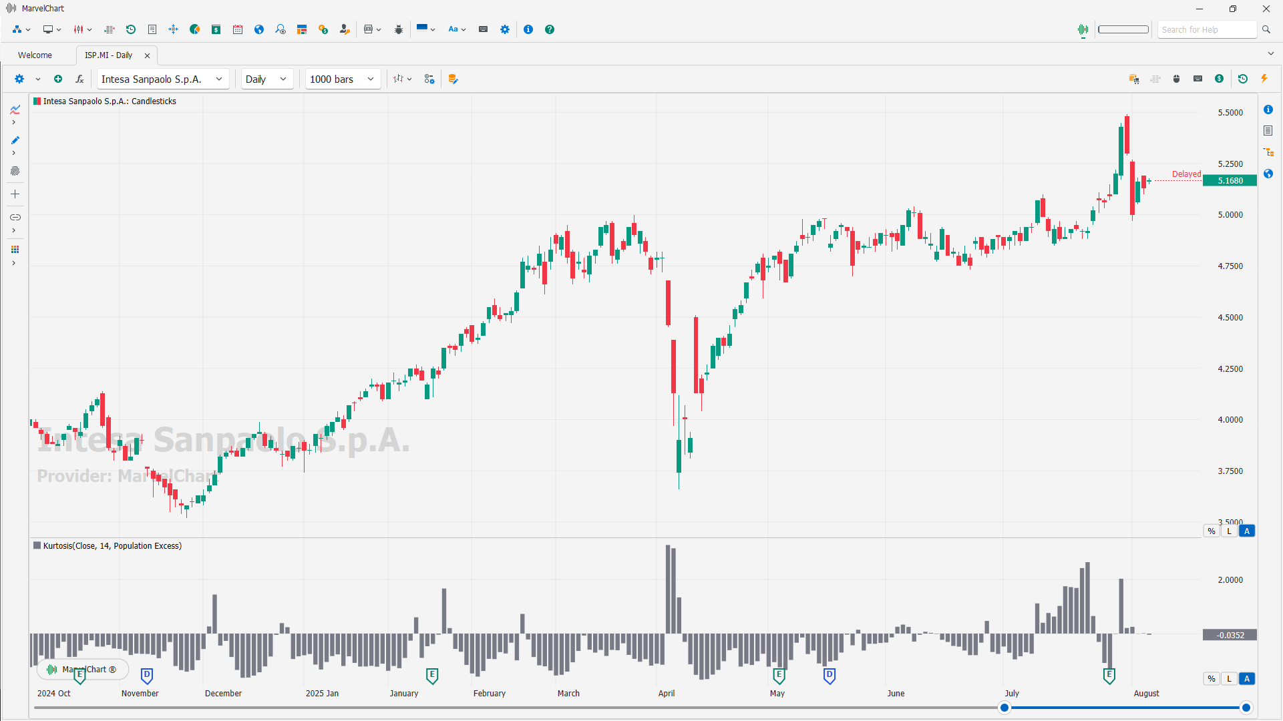Click the coins currency icon

click(x=323, y=29)
